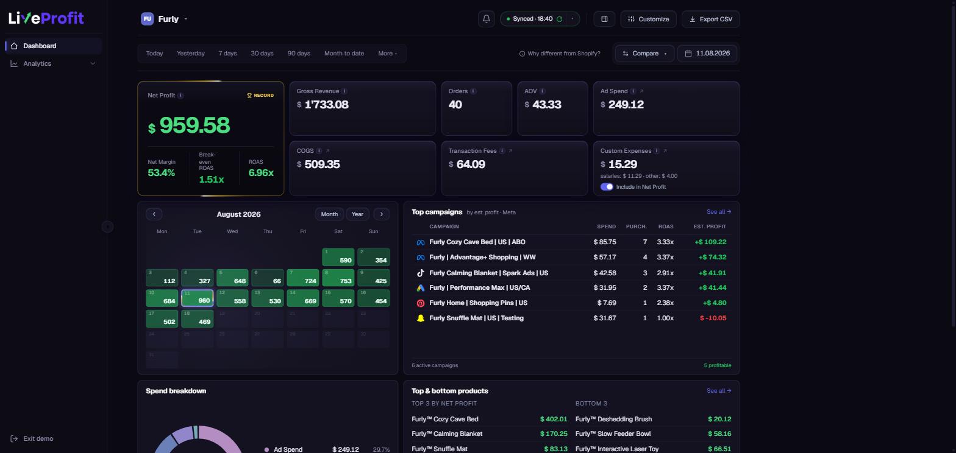Click the Ad Spend info icon
956x453 pixels.
(633, 91)
